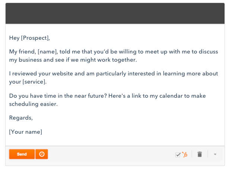Place cursor on the Regards, line
This screenshot has height=169, width=229.
click(21, 118)
